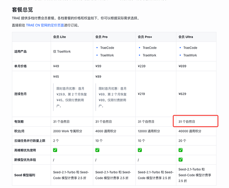Click the 有效期 row label
Viewport: 229px width, 188px height.
(x=19, y=122)
